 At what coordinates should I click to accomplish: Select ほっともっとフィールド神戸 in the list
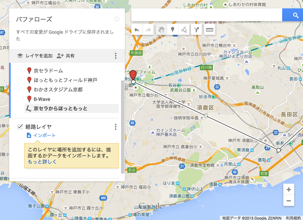65,80
